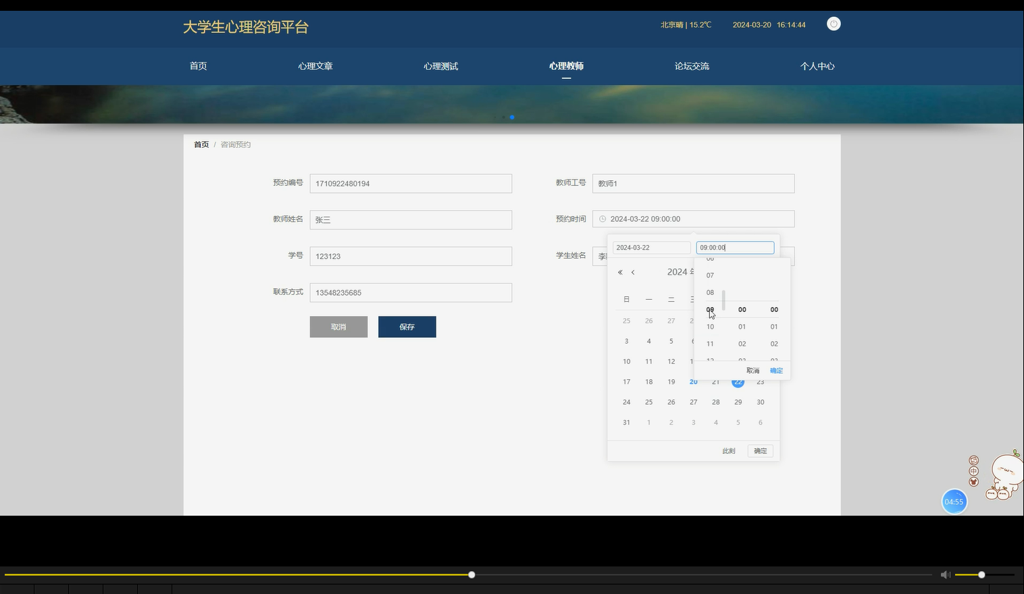Open the 09:00:00 time input dropdown
The width and height of the screenshot is (1024, 594).
(734, 247)
